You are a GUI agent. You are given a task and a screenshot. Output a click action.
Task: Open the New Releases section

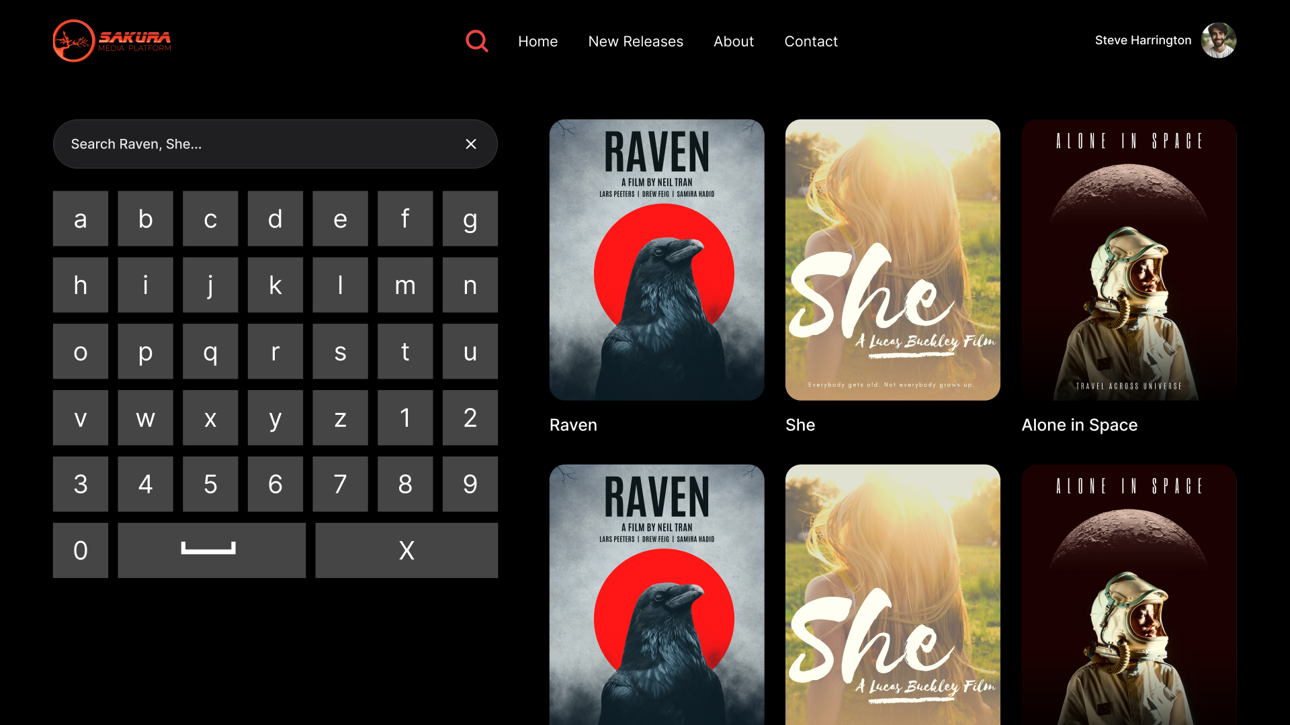[636, 42]
